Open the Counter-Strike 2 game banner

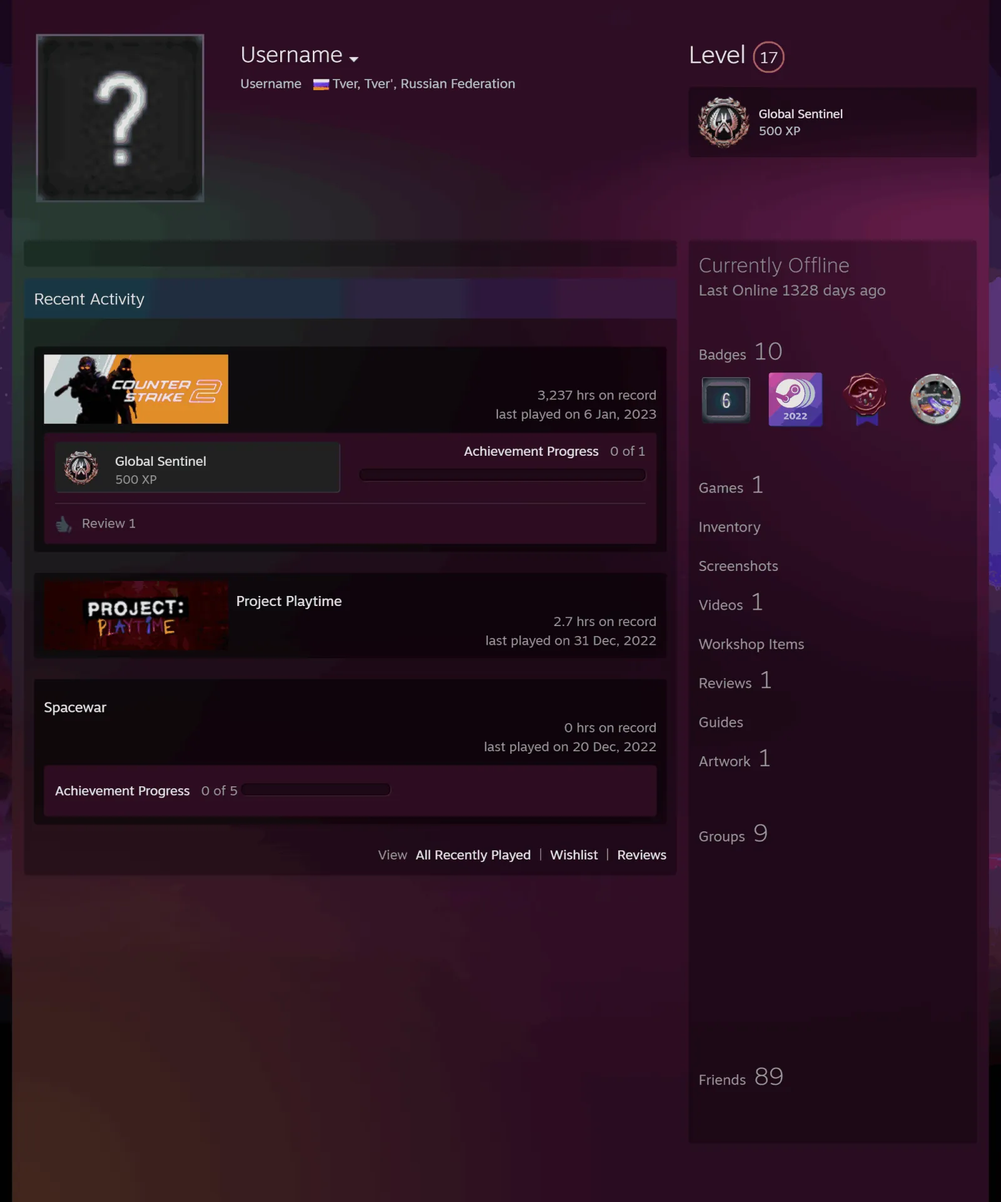pyautogui.click(x=136, y=389)
